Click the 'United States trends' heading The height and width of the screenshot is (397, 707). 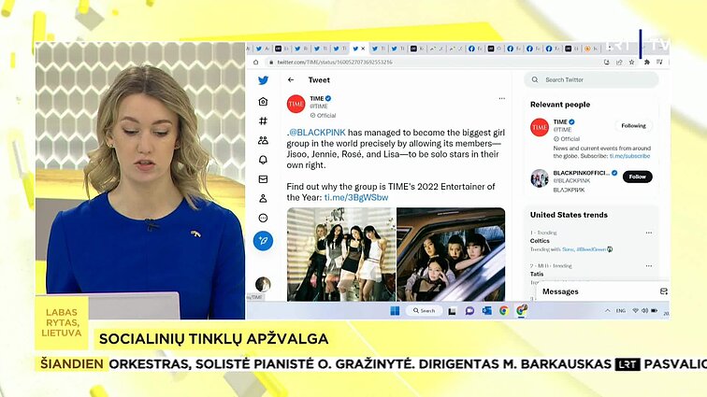(x=569, y=215)
